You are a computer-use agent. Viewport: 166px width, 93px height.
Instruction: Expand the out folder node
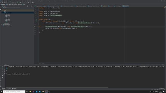click(x=3, y=10)
